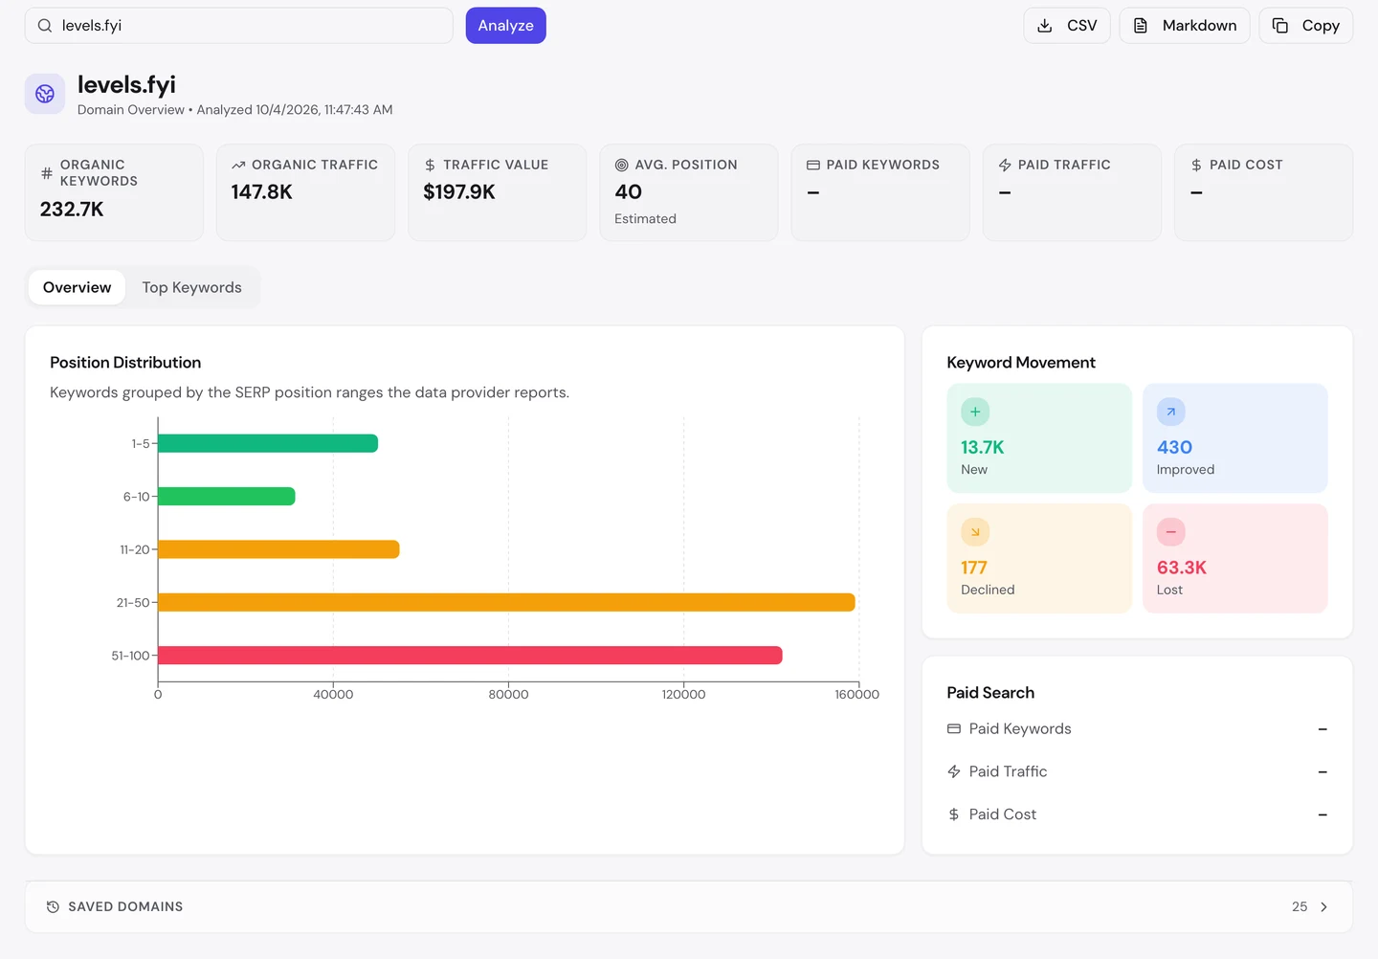Click the Saved Domains history icon
Screen dimensions: 1378x959
(x=54, y=906)
